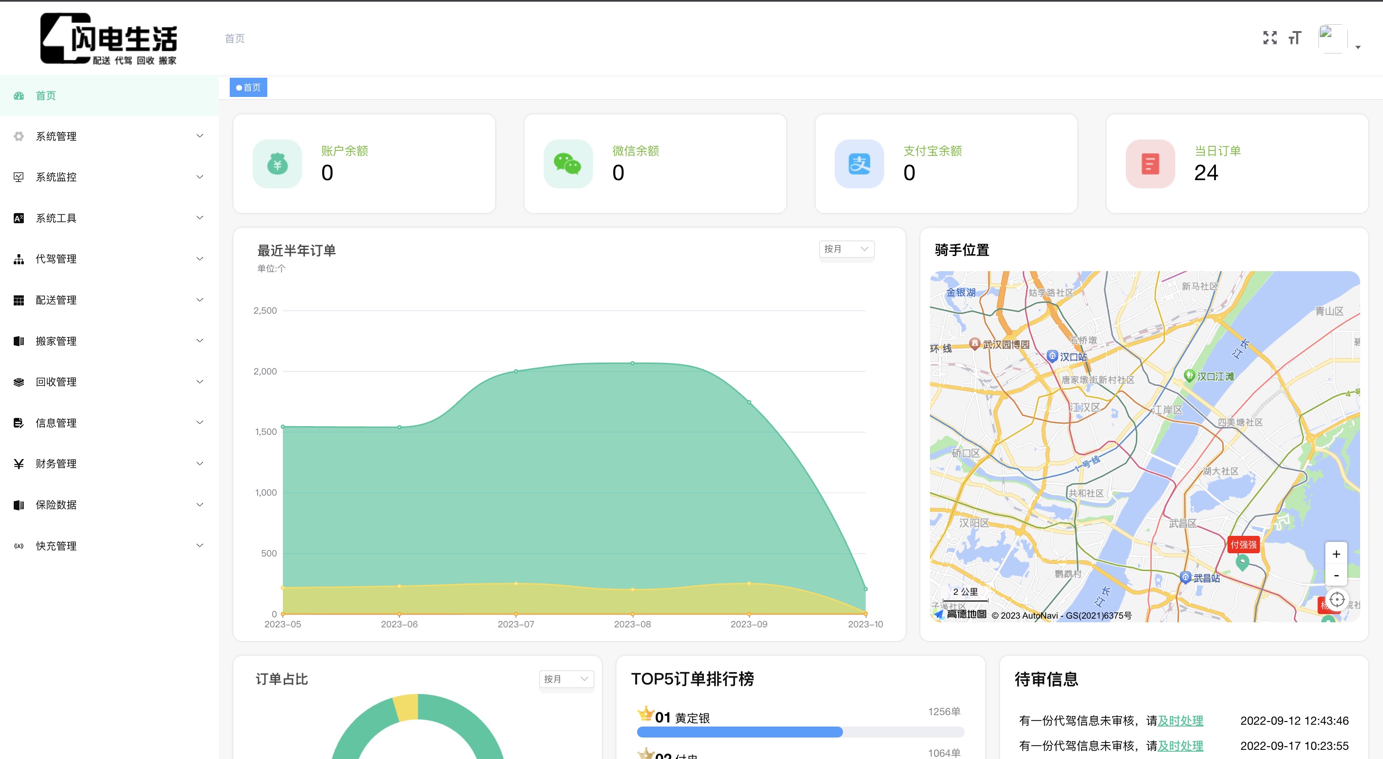Click the 2023-08 point on green line

(x=632, y=363)
